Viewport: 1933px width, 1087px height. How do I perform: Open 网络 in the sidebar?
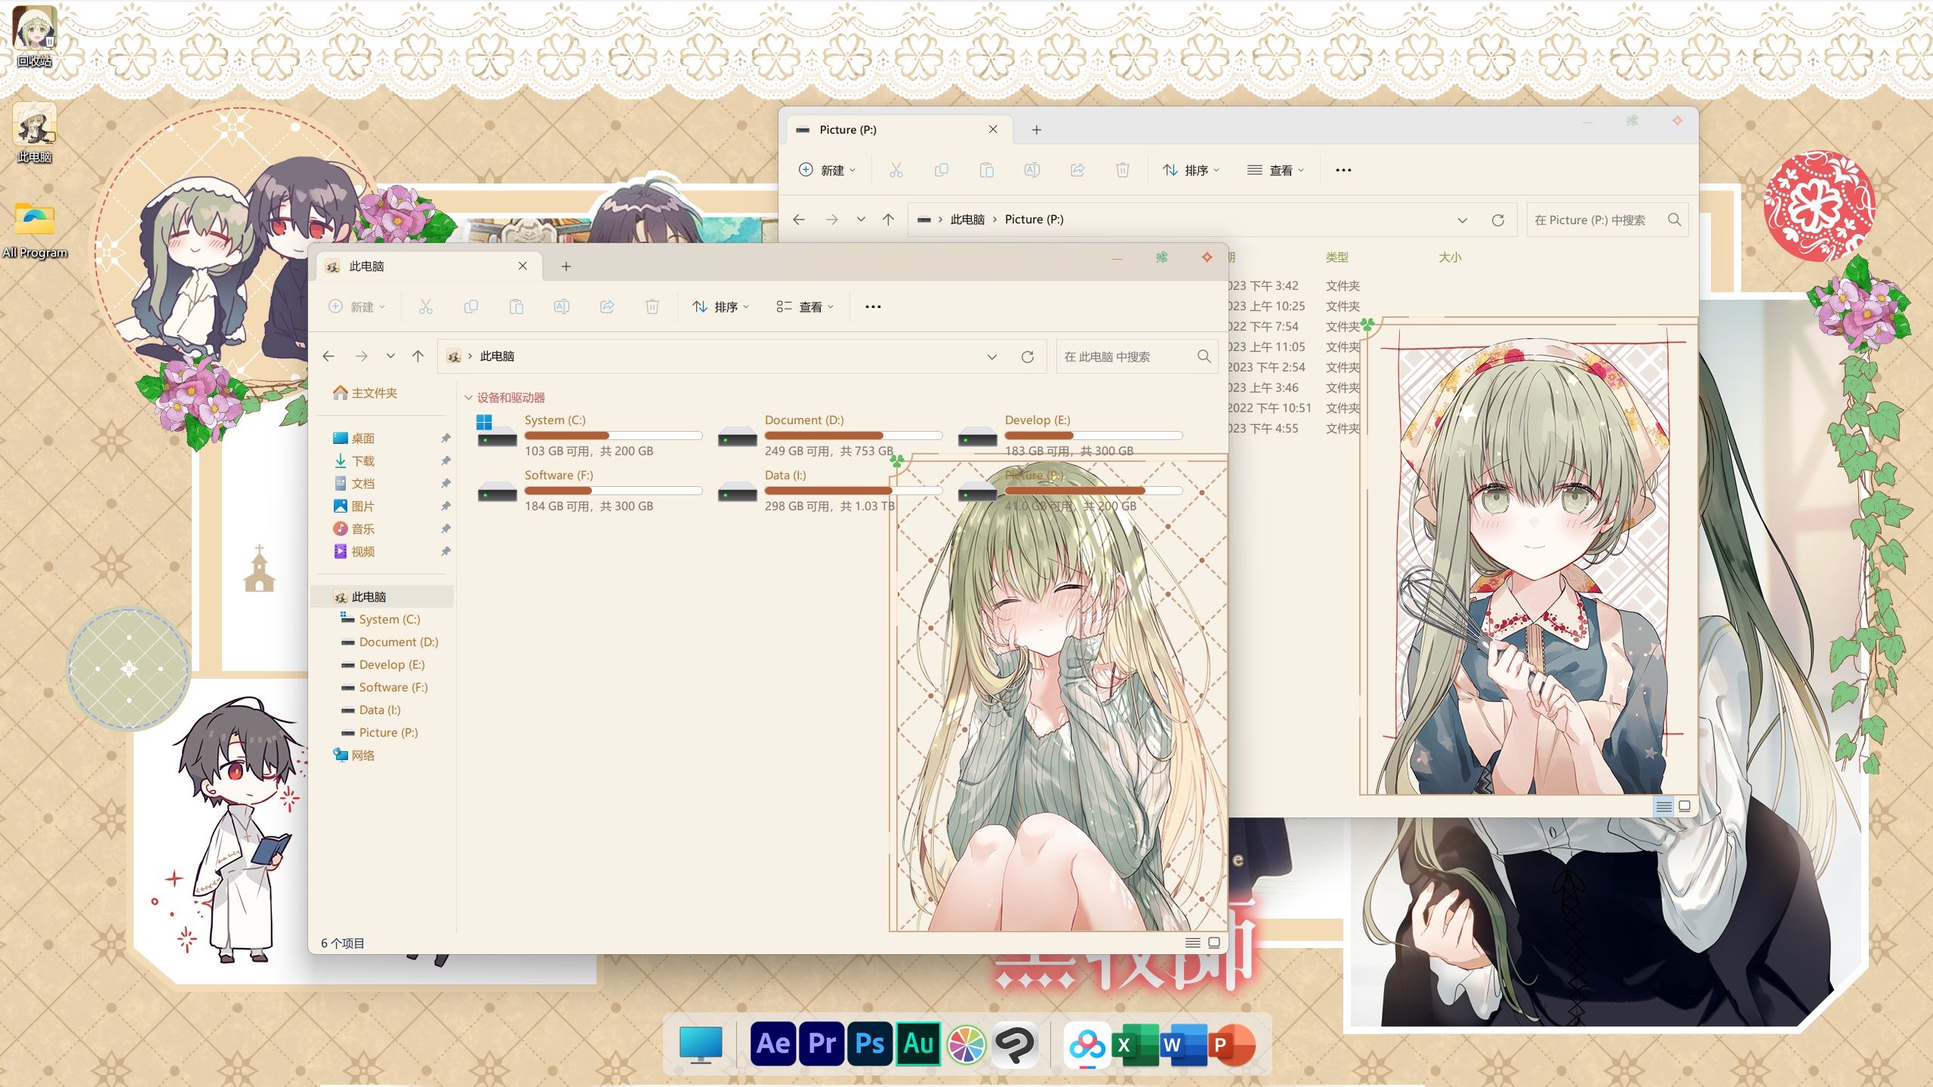(354, 755)
